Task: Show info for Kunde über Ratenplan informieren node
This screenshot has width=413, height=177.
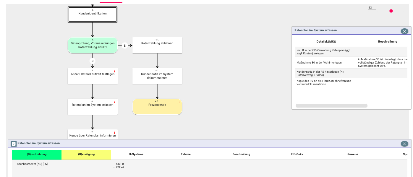Action: 114,133
